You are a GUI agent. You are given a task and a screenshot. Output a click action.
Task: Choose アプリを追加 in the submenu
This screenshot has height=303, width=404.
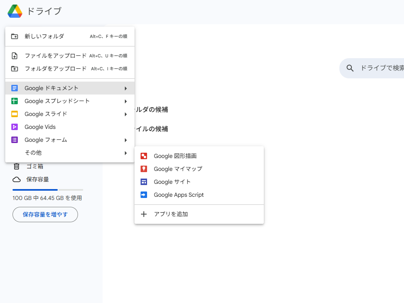pyautogui.click(x=199, y=214)
